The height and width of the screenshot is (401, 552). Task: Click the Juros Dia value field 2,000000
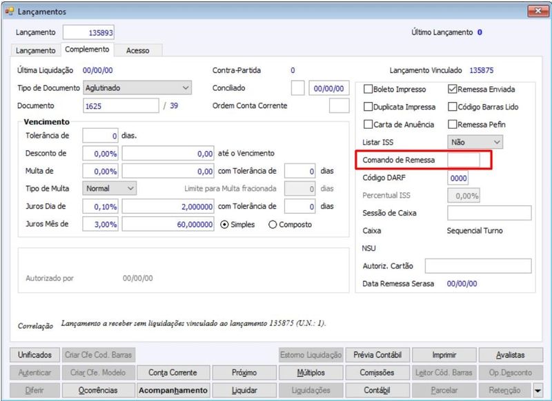pyautogui.click(x=168, y=206)
